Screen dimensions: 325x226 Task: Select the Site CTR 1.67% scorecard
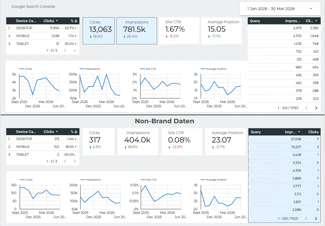pyautogui.click(x=179, y=31)
